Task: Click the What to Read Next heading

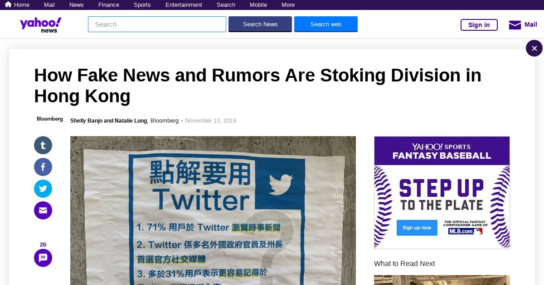Action: pyautogui.click(x=404, y=264)
